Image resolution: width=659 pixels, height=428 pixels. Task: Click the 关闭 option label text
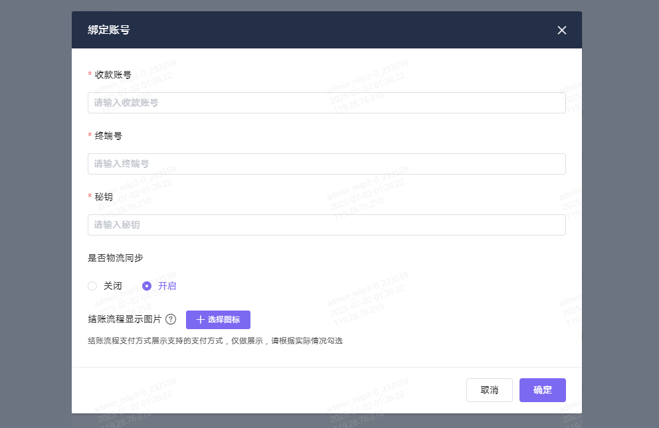click(113, 286)
